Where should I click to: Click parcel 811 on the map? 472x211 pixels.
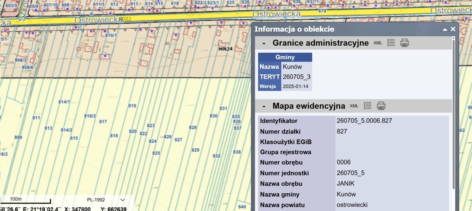point(36,118)
